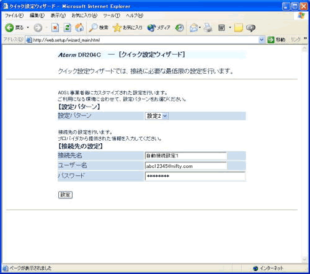Open the 設定パターン dropdown showing 設定2

pos(157,116)
